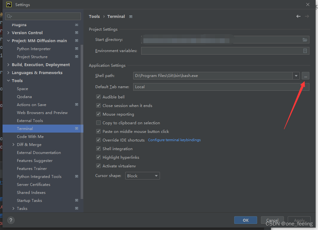Image resolution: width=318 pixels, height=230 pixels.
Task: Open the Project Structure page
Action: click(32, 57)
